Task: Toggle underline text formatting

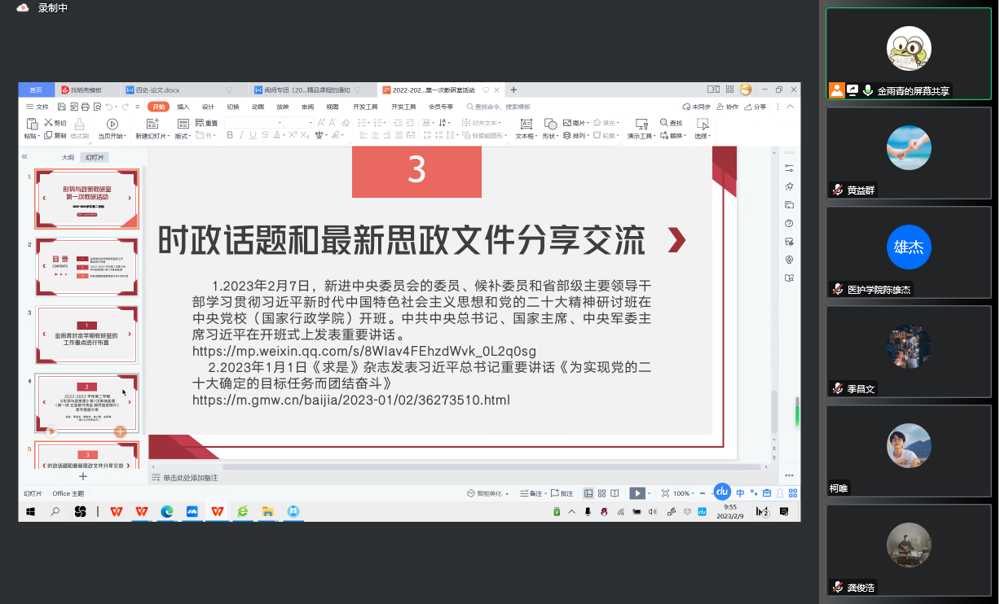Action: point(253,135)
